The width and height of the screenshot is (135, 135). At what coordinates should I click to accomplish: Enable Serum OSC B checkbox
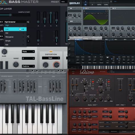click(x=111, y=8)
